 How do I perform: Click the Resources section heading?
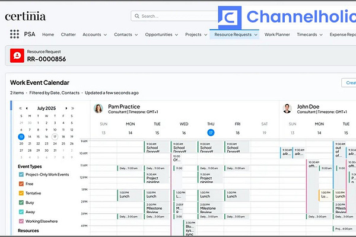coord(28,230)
